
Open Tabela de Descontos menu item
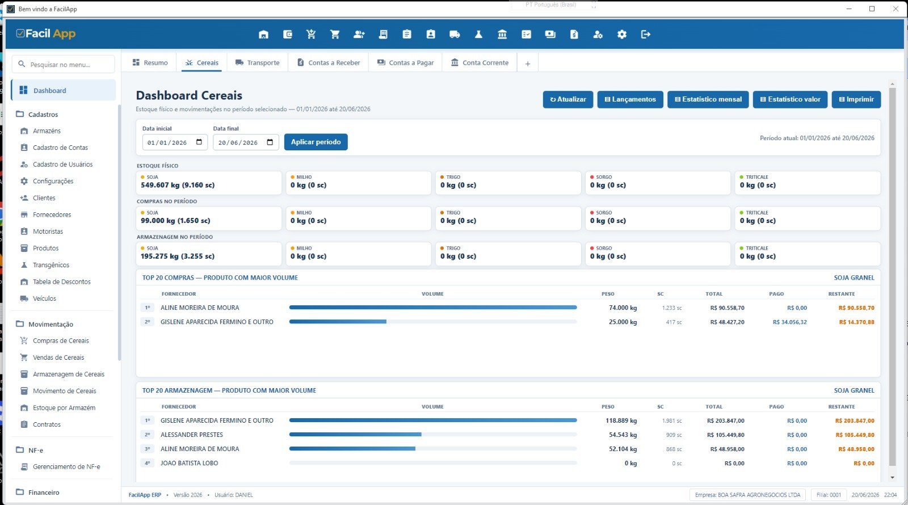(x=62, y=282)
